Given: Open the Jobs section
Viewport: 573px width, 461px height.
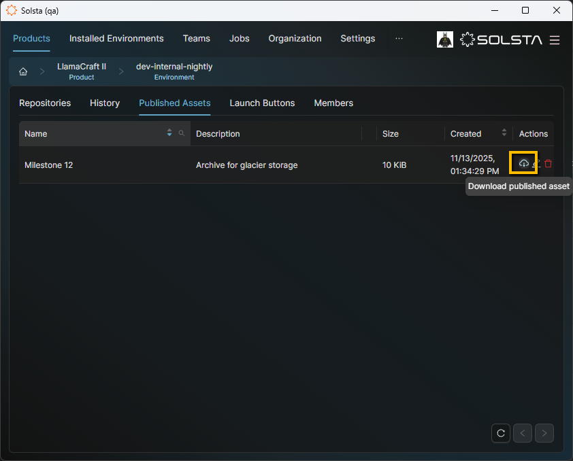Looking at the screenshot, I should coord(240,38).
